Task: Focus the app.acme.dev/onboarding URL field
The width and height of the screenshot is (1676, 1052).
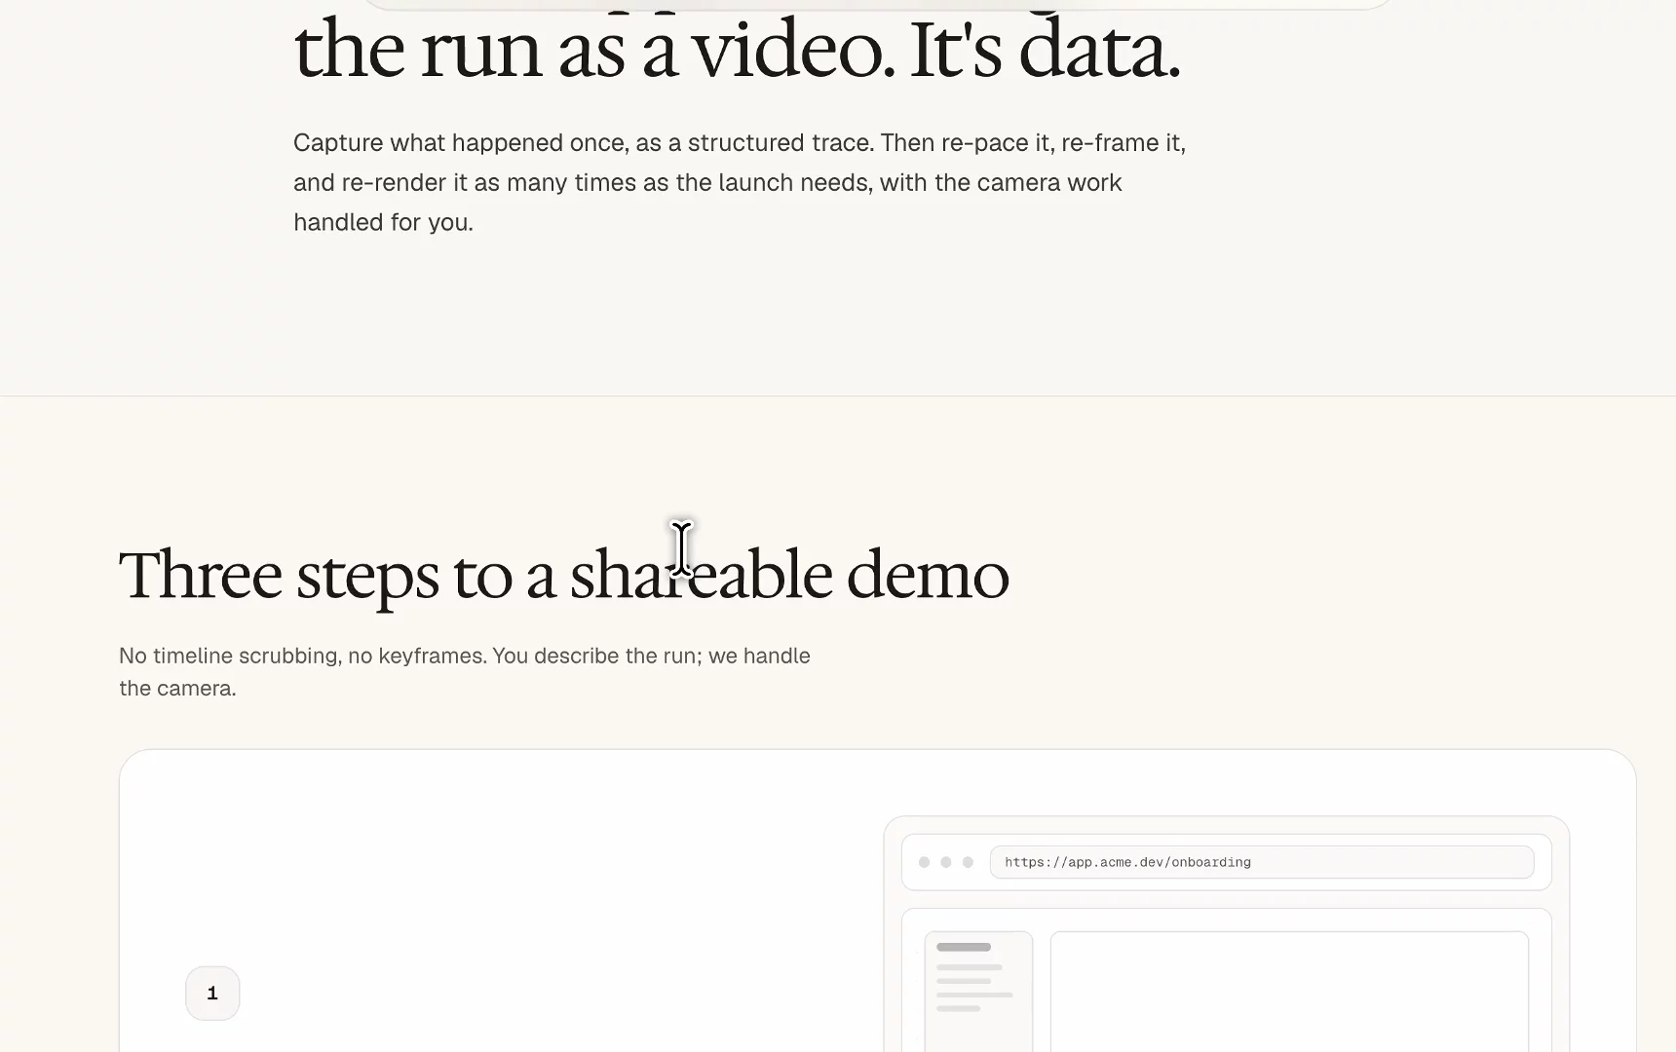Action: coord(1262,862)
